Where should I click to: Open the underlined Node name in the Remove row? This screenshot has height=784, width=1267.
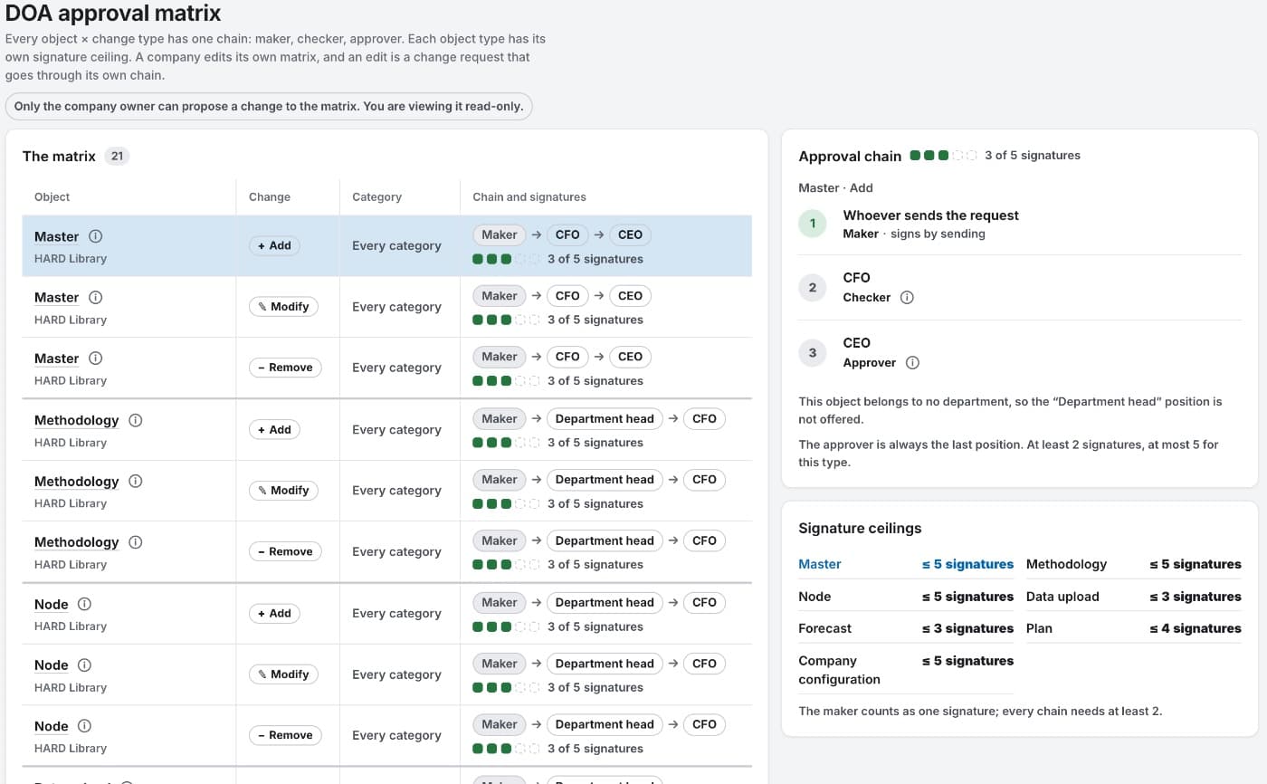51,726
